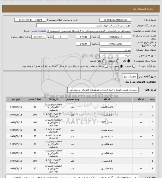
Task: Click the remaining days field showing 4
Action: point(61,37)
